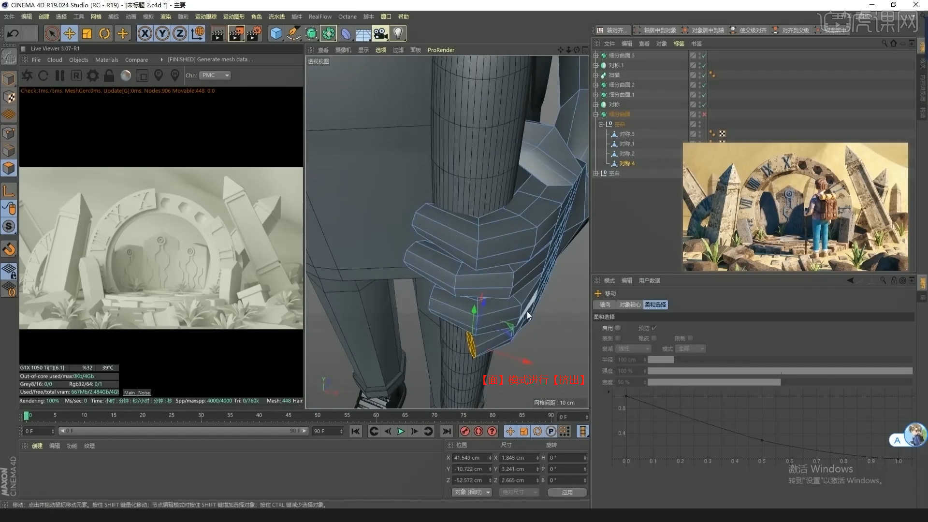Screen dimensions: 928x522
Task: Click the 强度 strength slider bar
Action: [x=779, y=371]
